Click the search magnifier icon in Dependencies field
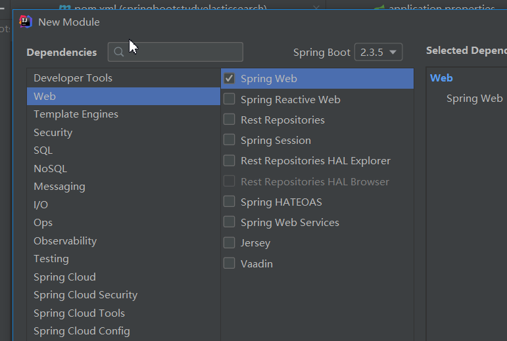 (x=118, y=52)
